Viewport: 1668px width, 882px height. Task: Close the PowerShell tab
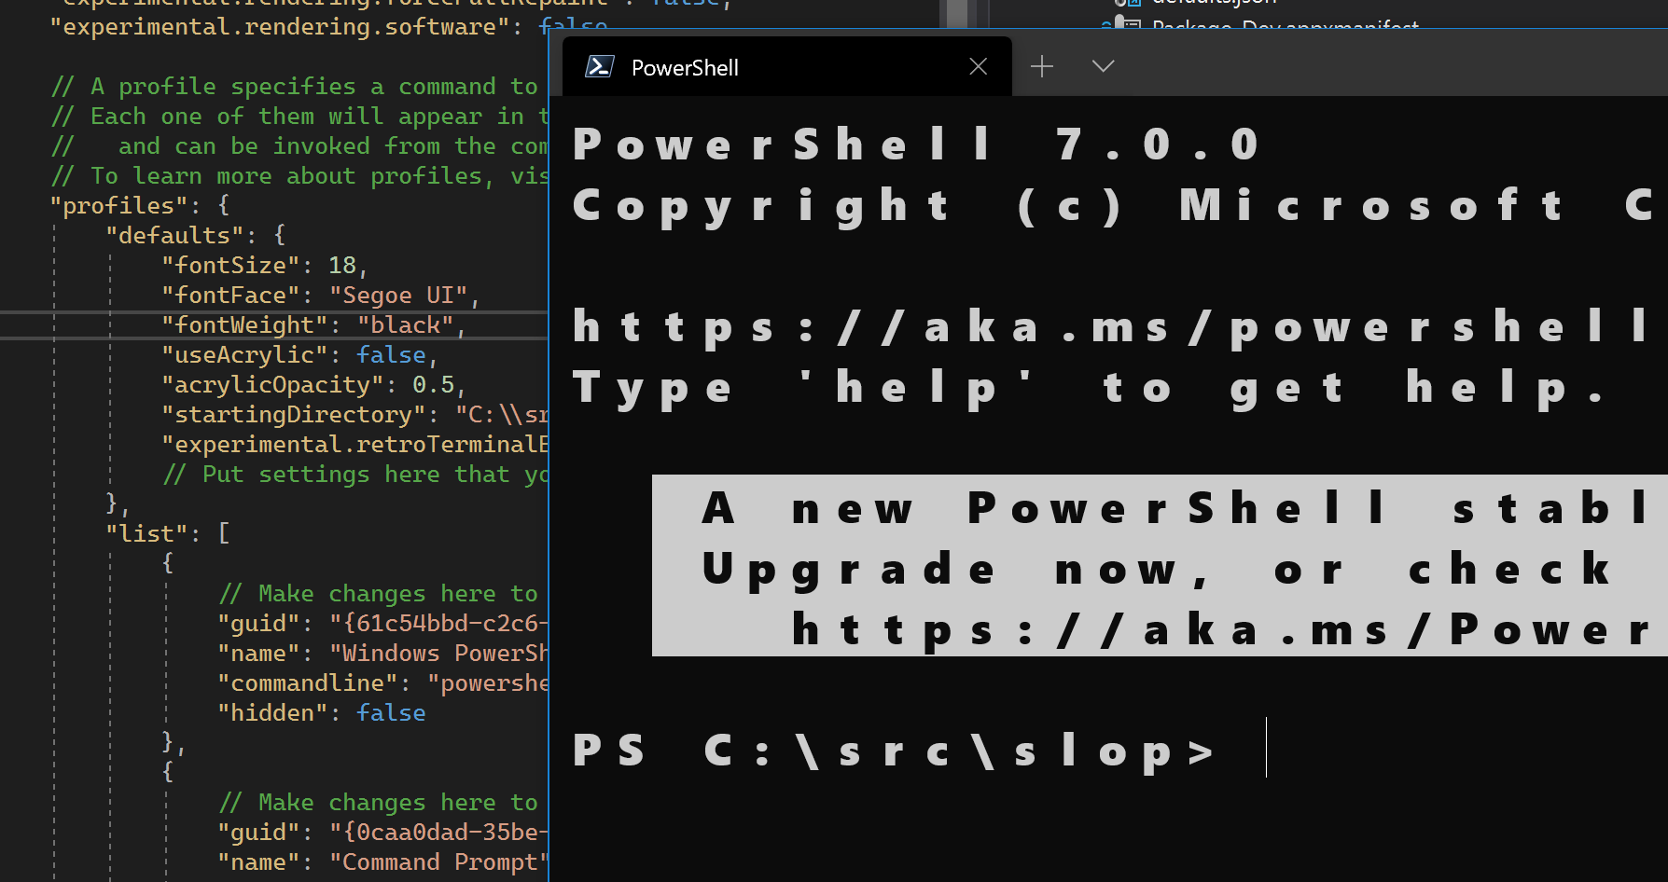pos(978,66)
